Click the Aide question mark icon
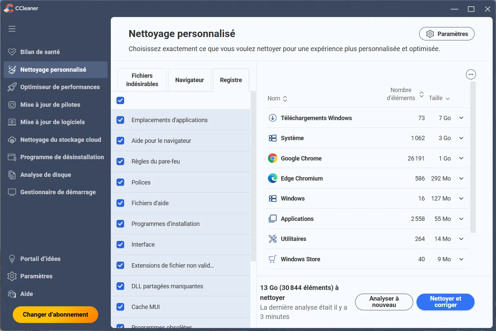This screenshot has height=331, width=496. 12,294
